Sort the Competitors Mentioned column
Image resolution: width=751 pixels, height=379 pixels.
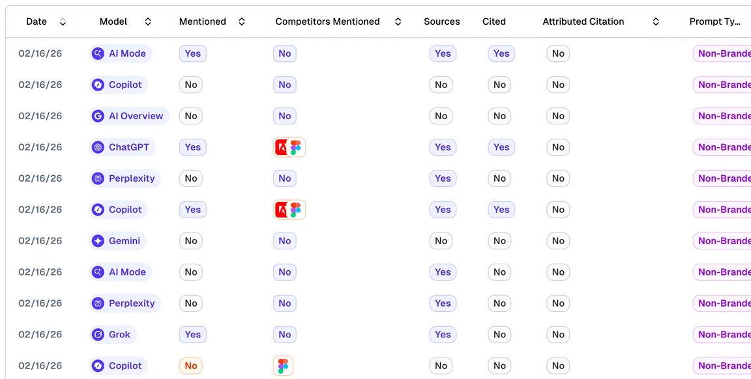[x=398, y=21]
